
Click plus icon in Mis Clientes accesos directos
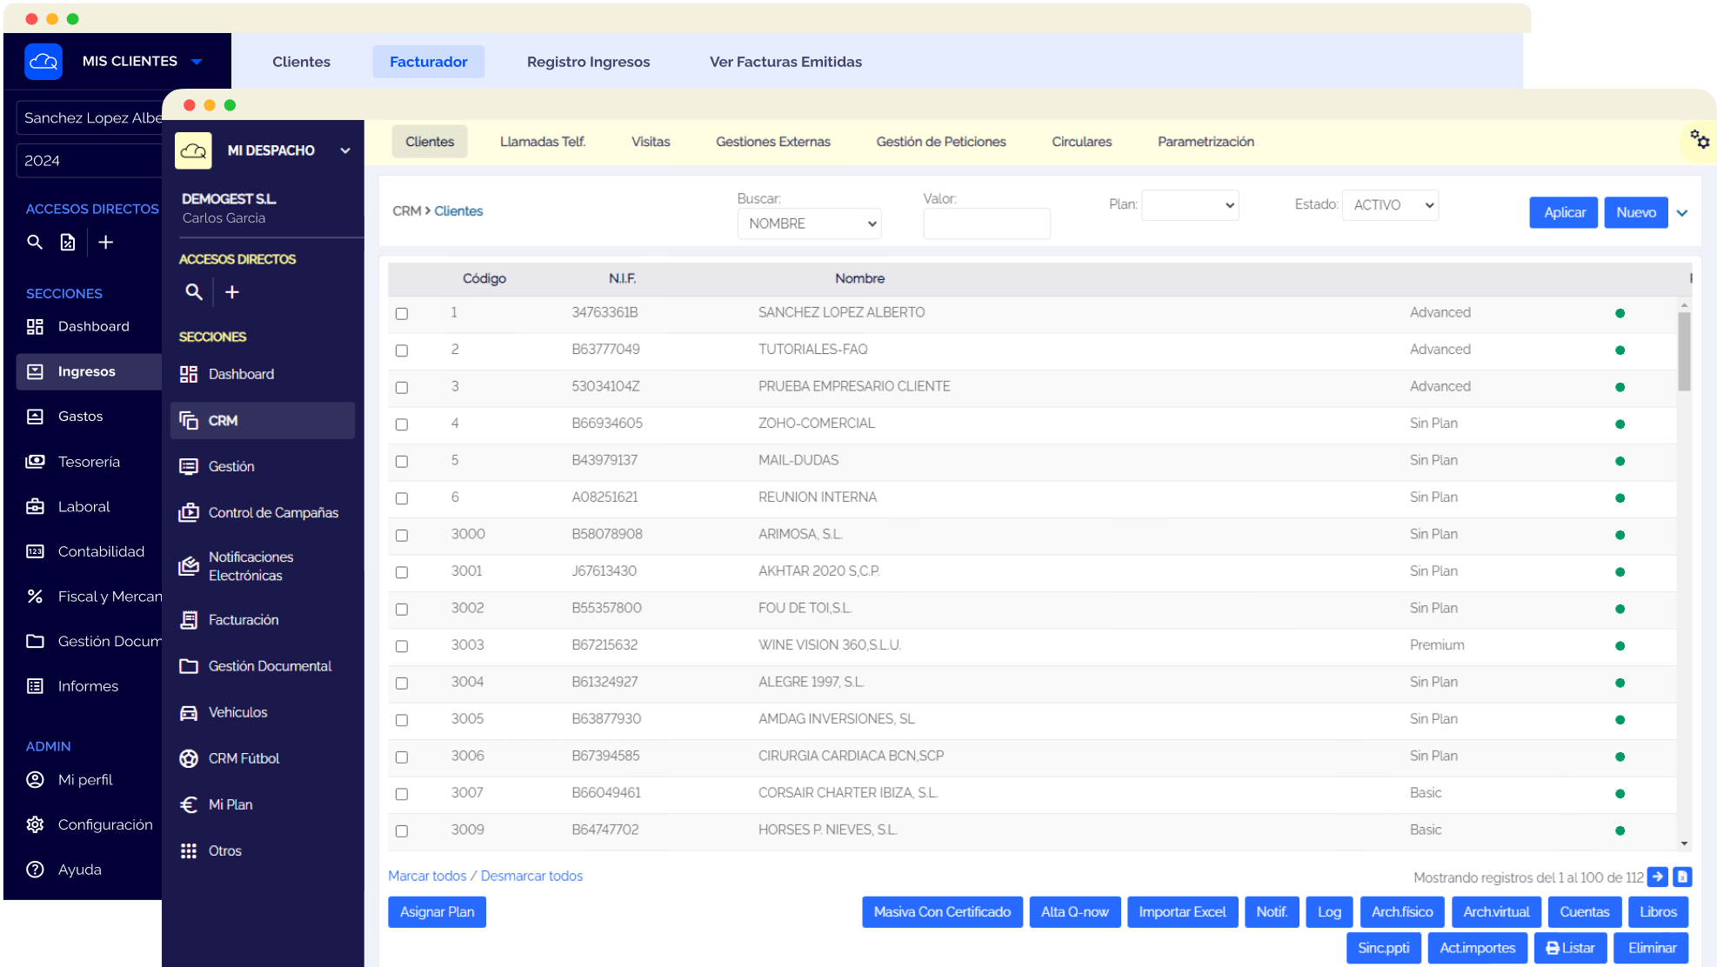click(x=106, y=242)
